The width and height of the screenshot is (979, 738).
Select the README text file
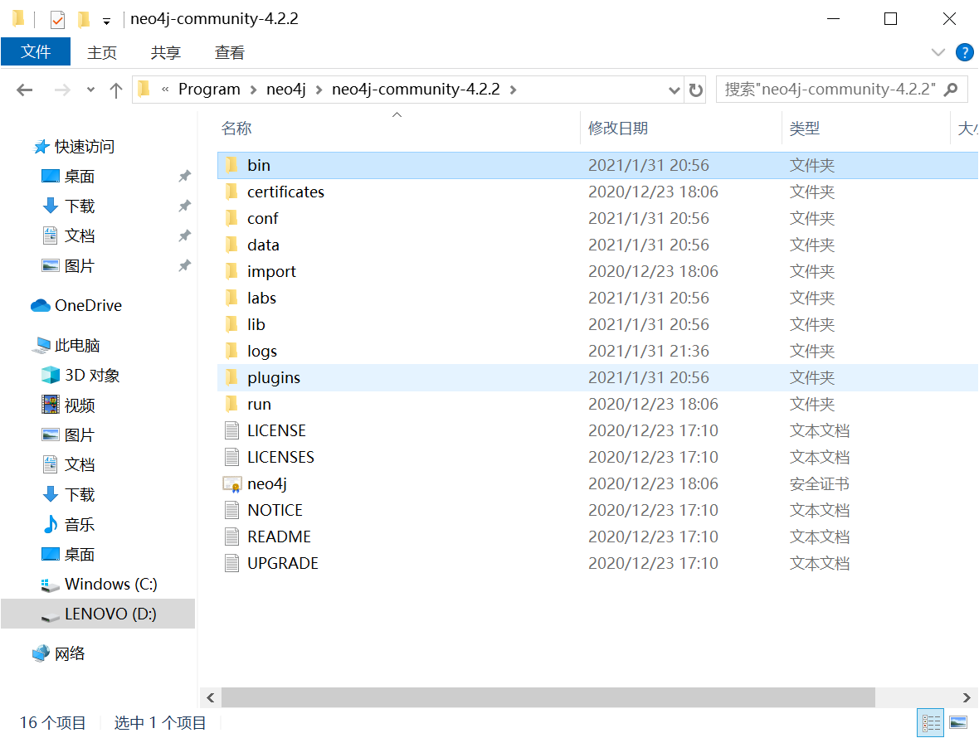[x=597, y=537]
